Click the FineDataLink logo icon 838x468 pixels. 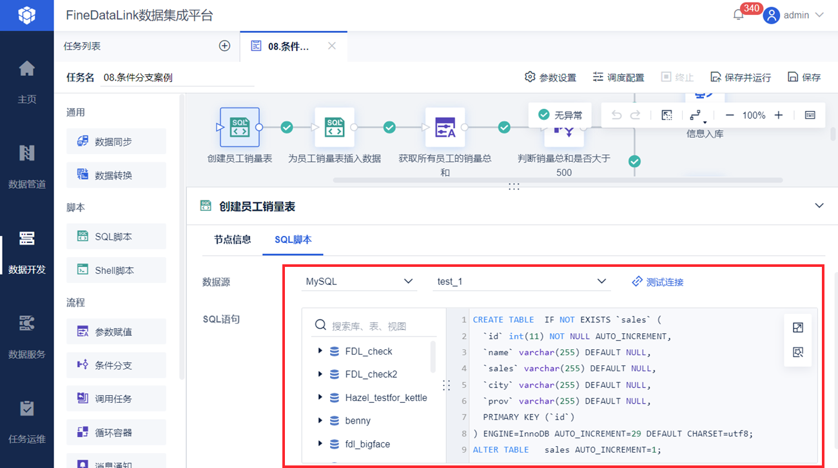[26, 15]
